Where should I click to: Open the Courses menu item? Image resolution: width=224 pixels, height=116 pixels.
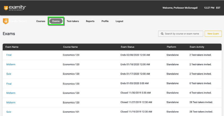(x=41, y=21)
